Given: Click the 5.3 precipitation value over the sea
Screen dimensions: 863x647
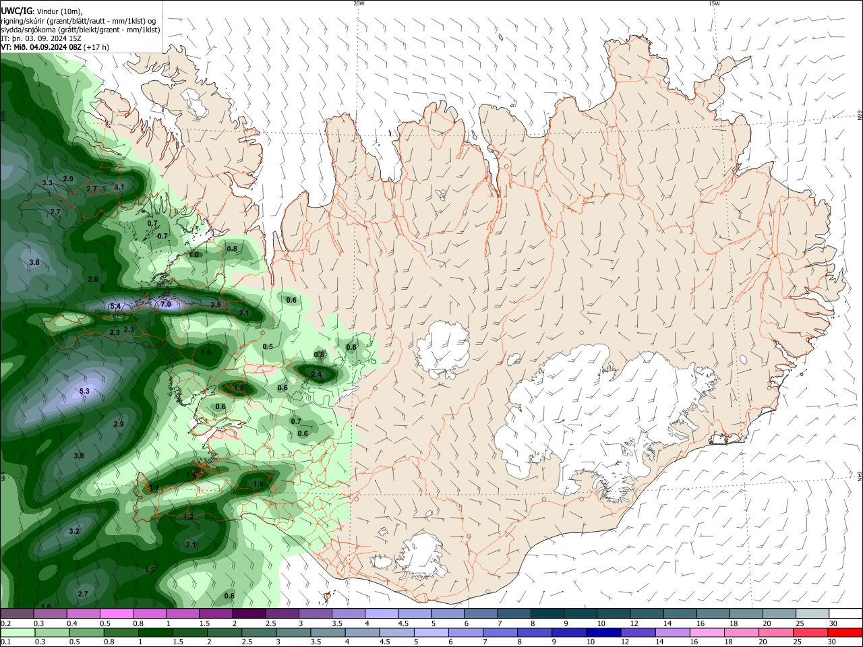Looking at the screenshot, I should (x=84, y=392).
